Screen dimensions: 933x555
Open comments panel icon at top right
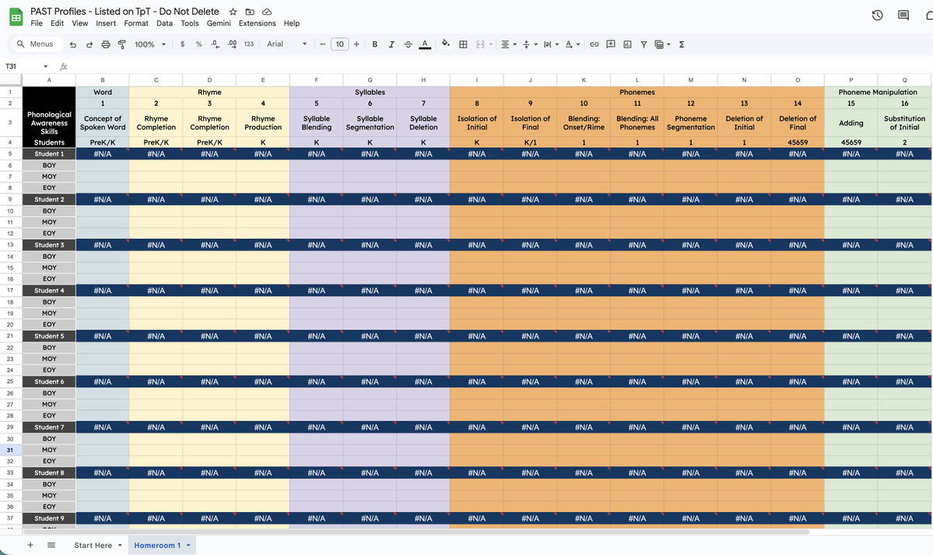coord(903,16)
